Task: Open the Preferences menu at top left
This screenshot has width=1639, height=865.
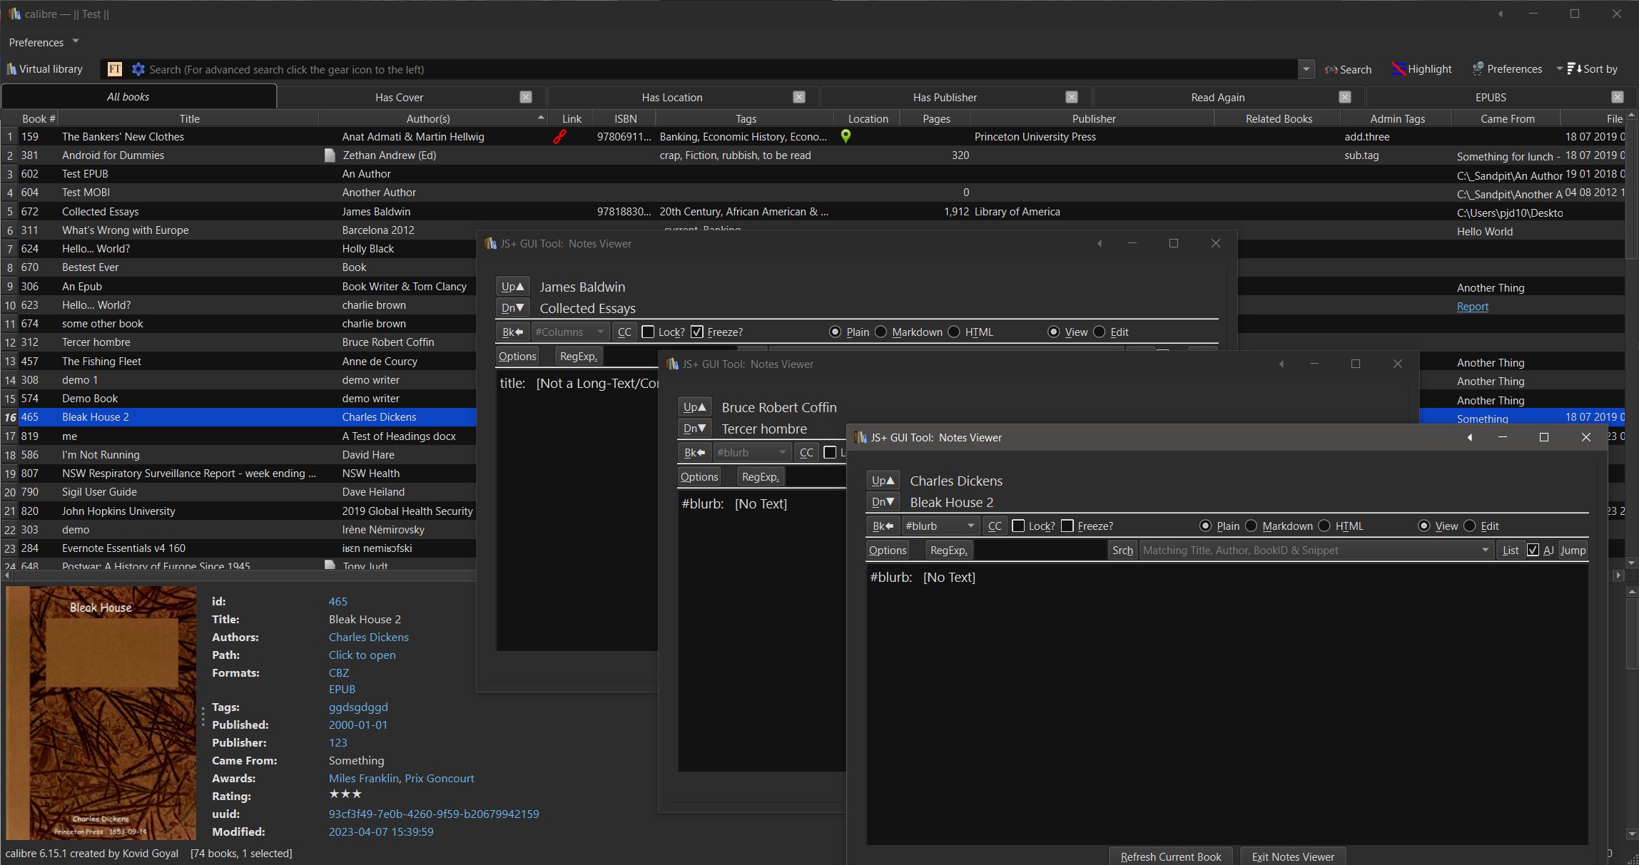Action: [43, 43]
